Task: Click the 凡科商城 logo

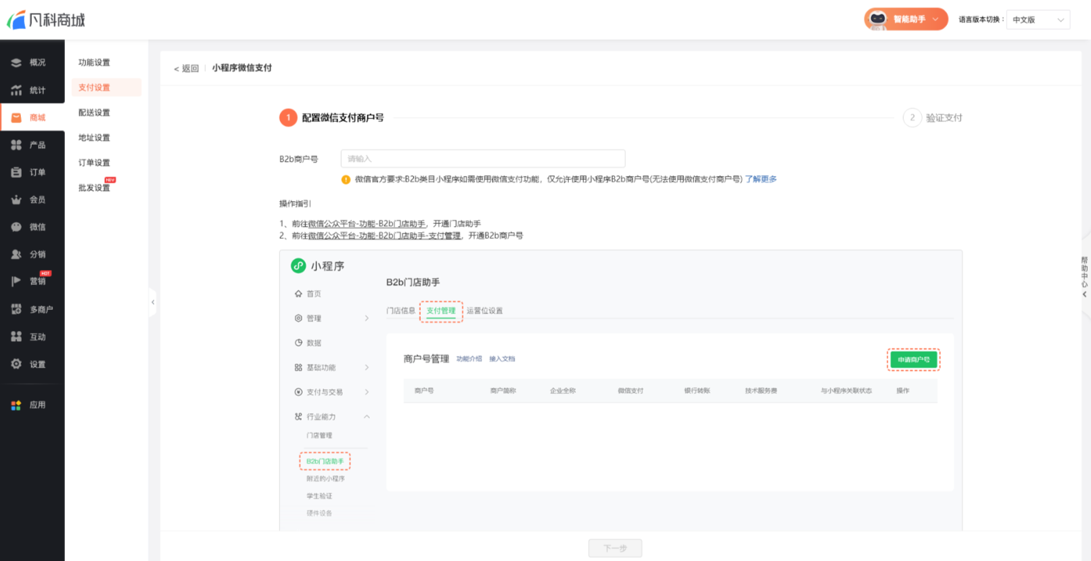Action: 46,20
